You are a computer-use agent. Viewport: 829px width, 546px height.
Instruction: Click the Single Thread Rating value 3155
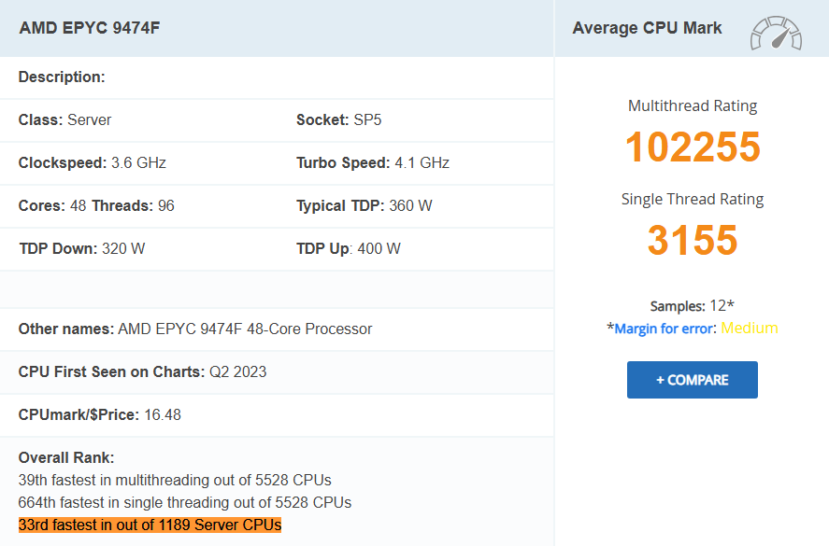tap(692, 241)
